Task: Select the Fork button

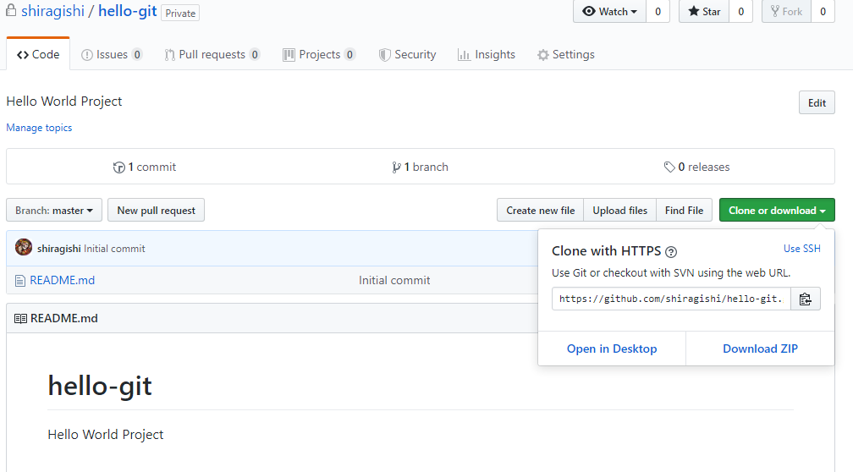Action: tap(787, 12)
